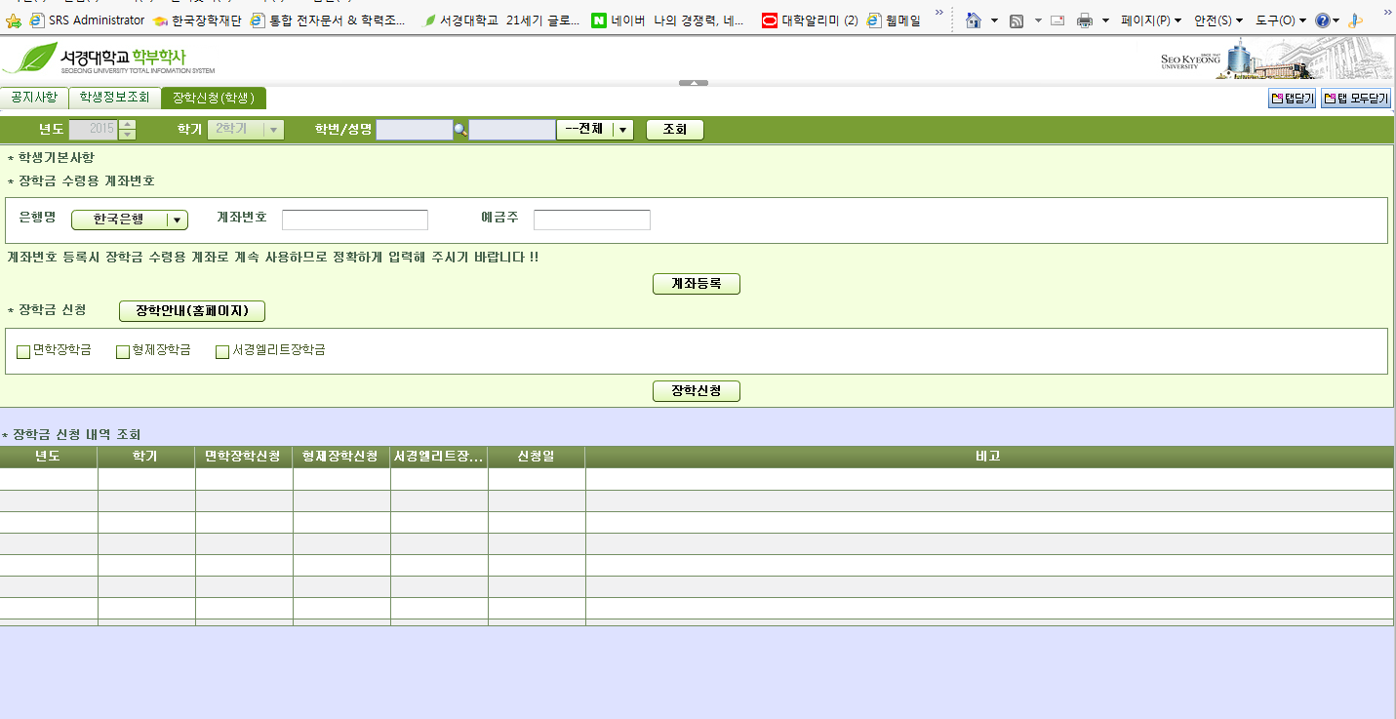Viewport: 1396px width, 719px height.
Task: Click the 계좌등록 button
Action: tap(696, 283)
